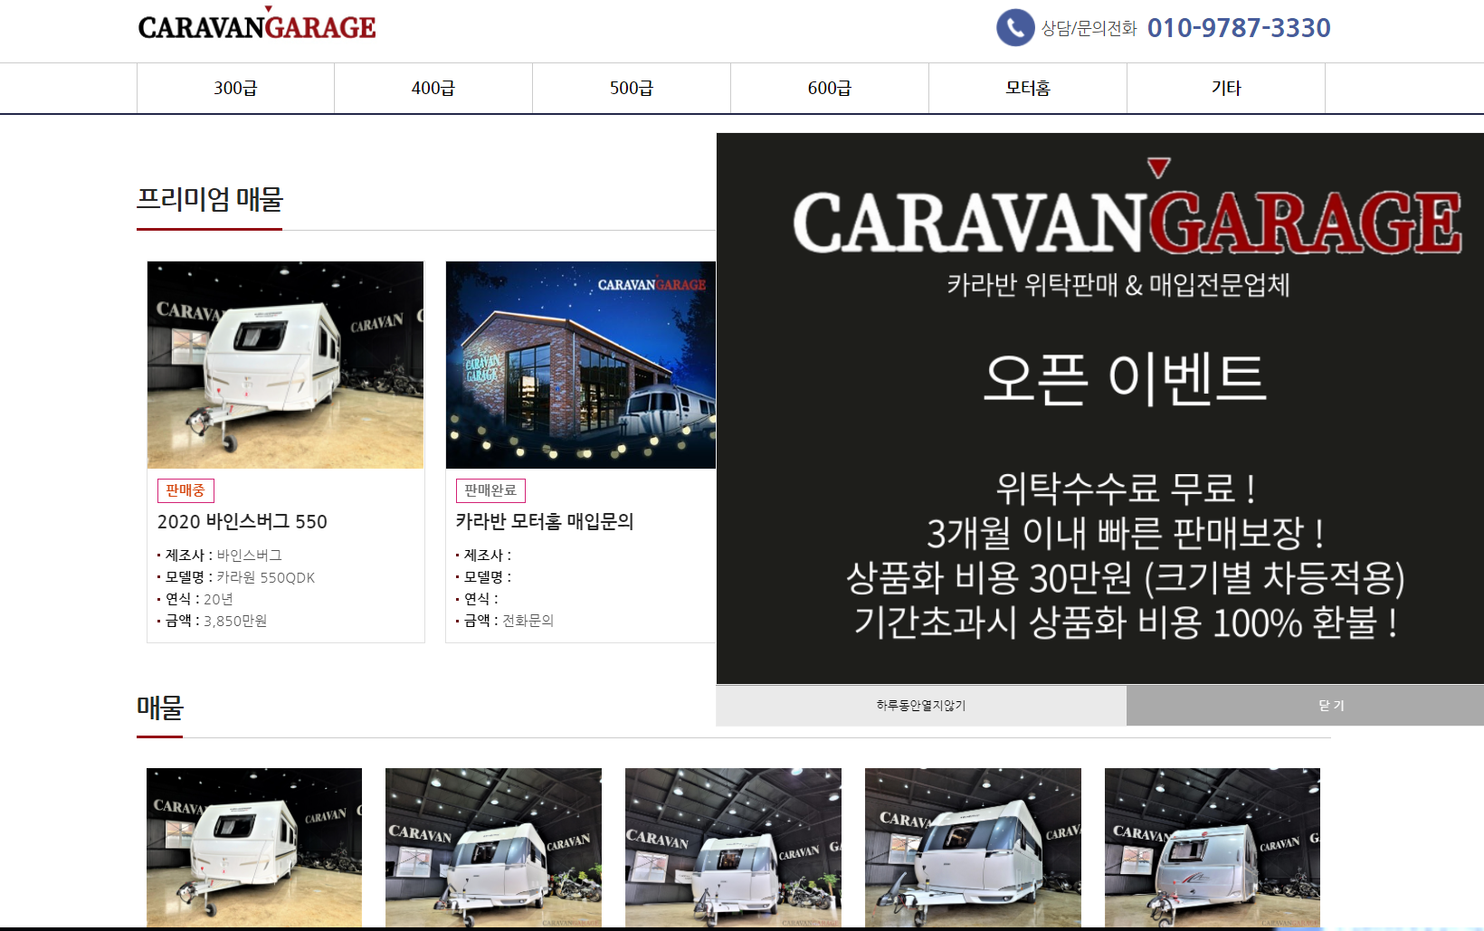
Task: Click 하루동안열지않기 on the popup
Action: (x=921, y=706)
